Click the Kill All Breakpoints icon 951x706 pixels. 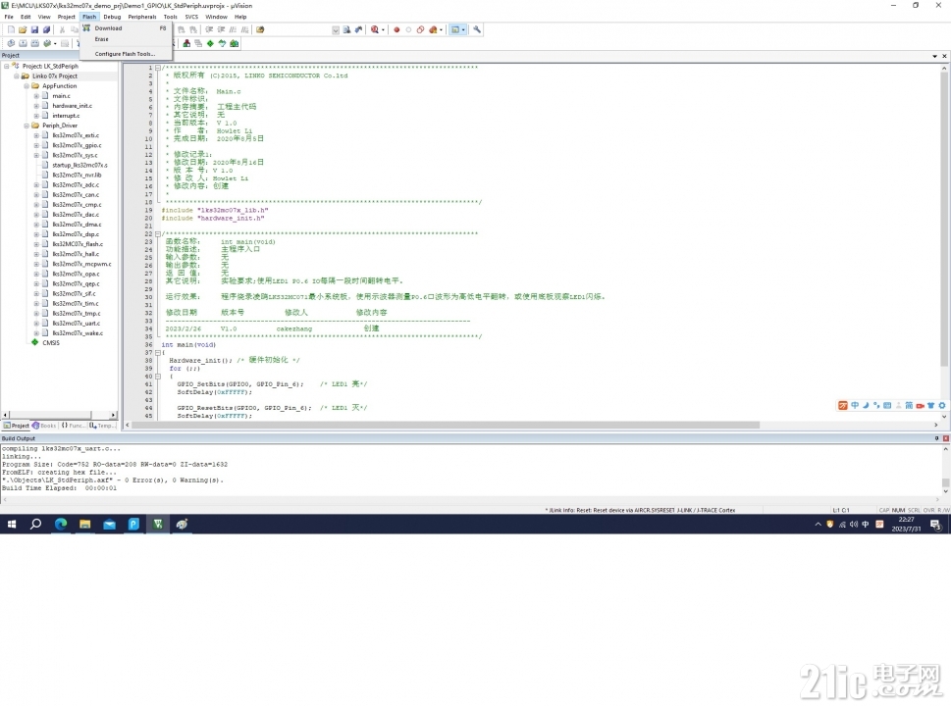point(433,29)
